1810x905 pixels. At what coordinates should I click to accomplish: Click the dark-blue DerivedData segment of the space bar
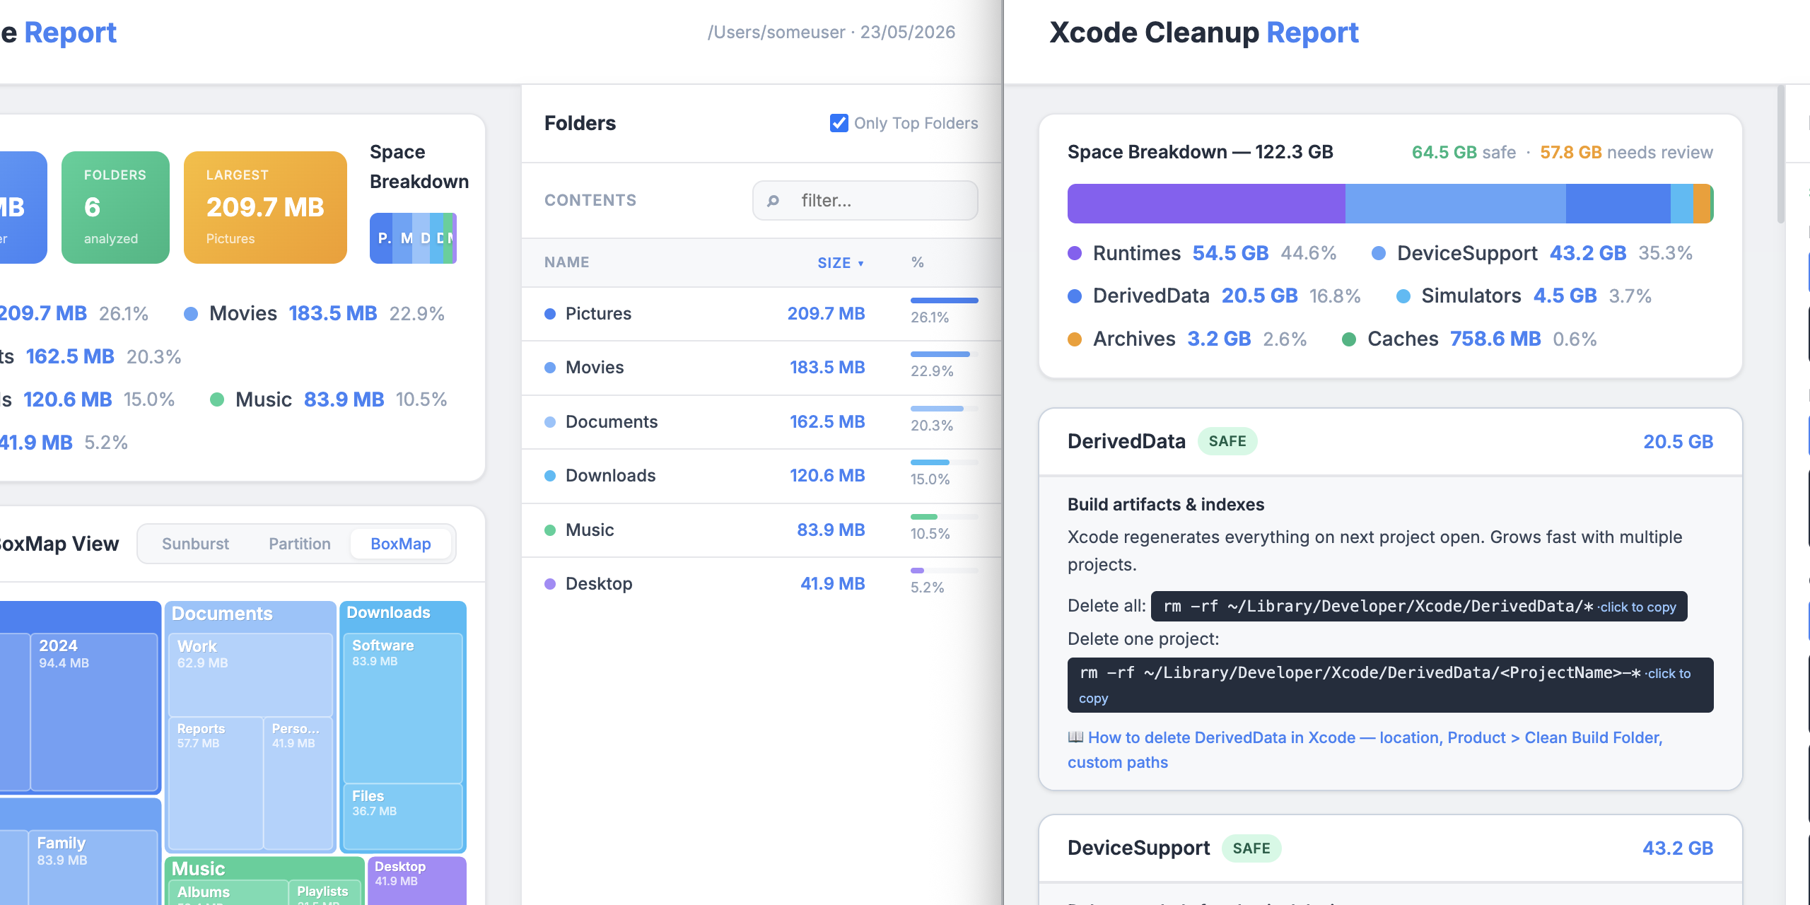(1618, 204)
